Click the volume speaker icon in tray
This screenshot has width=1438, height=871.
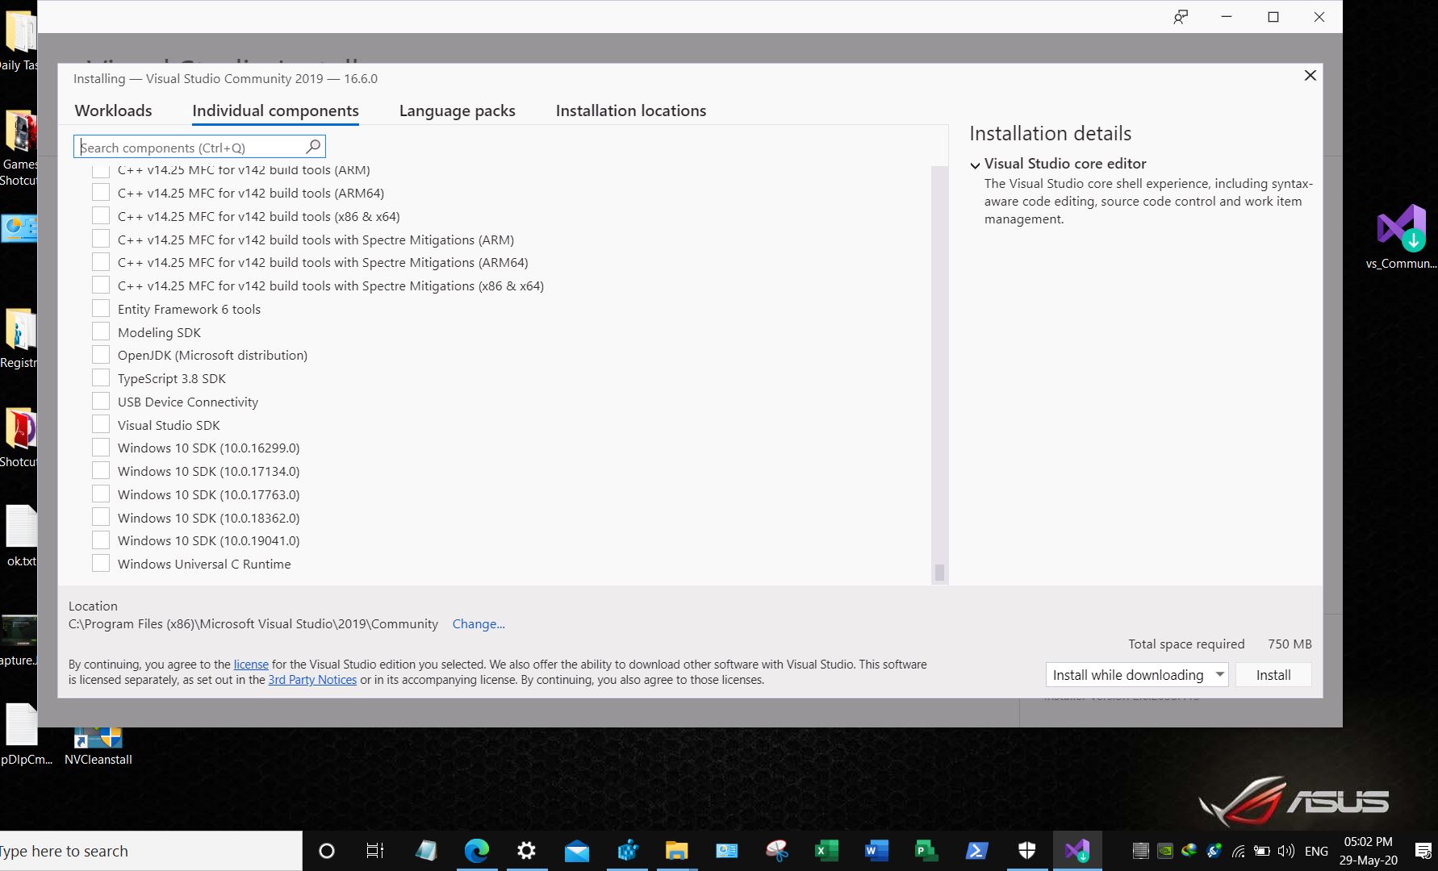pos(1288,850)
